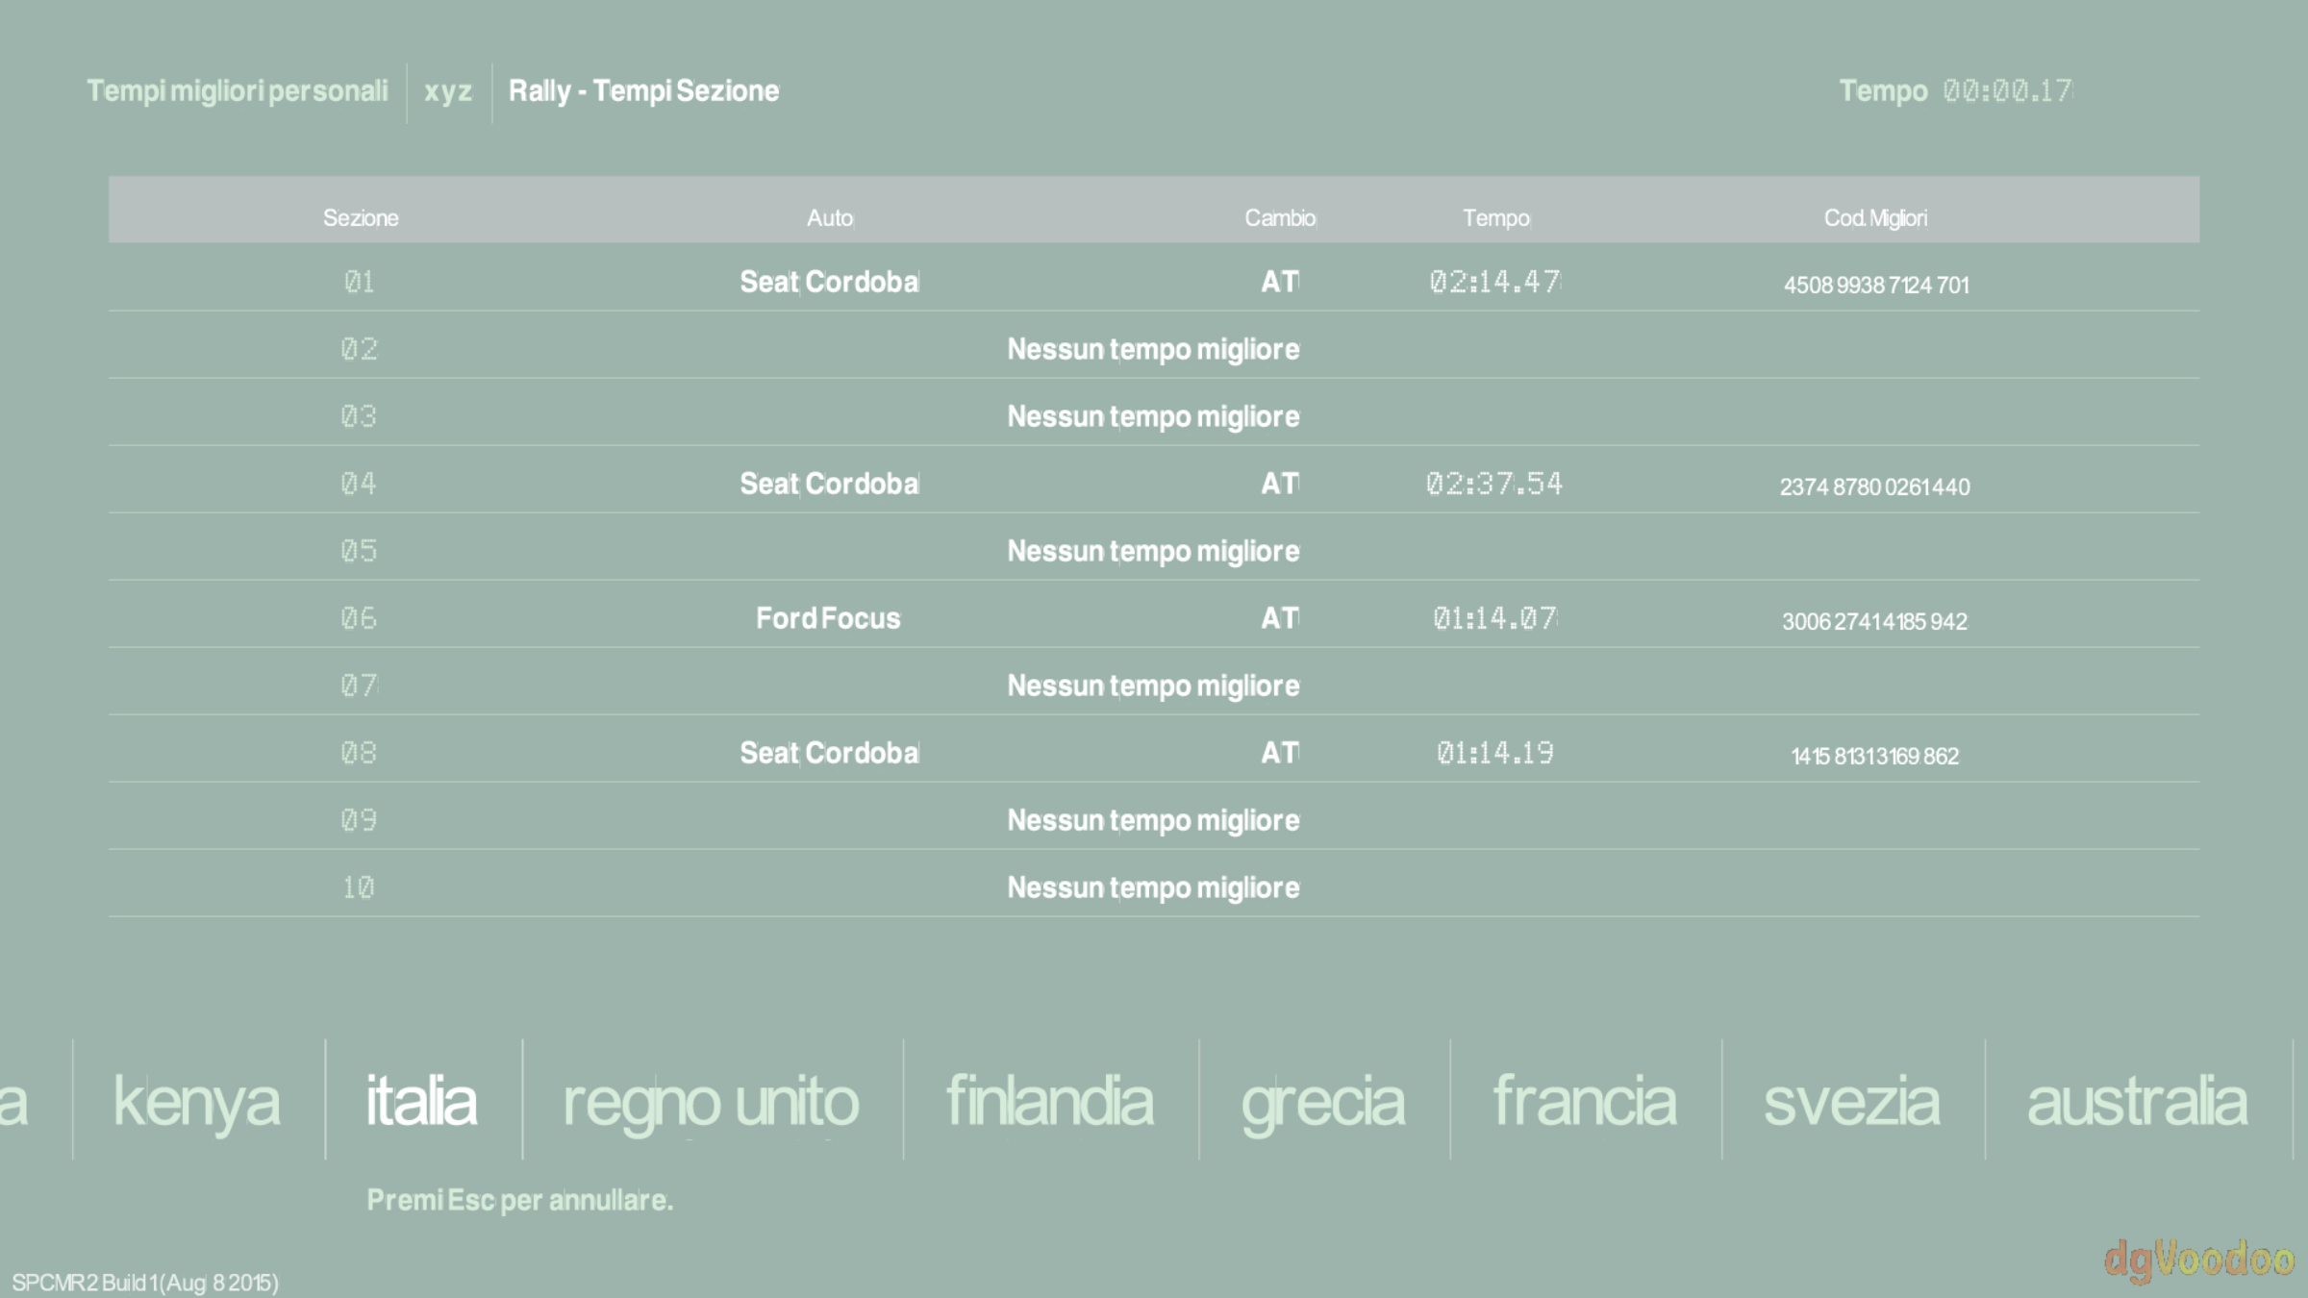Select the kenya country tab
Viewport: 2308px width, 1298px height.
197,1101
